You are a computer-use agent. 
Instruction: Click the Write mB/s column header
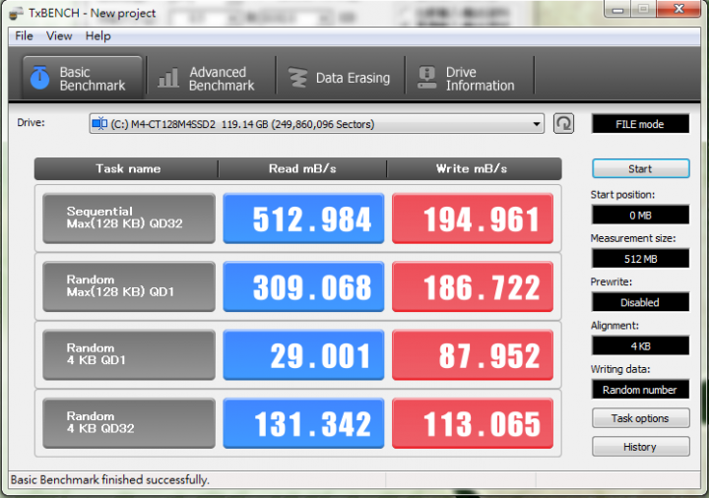tap(474, 169)
